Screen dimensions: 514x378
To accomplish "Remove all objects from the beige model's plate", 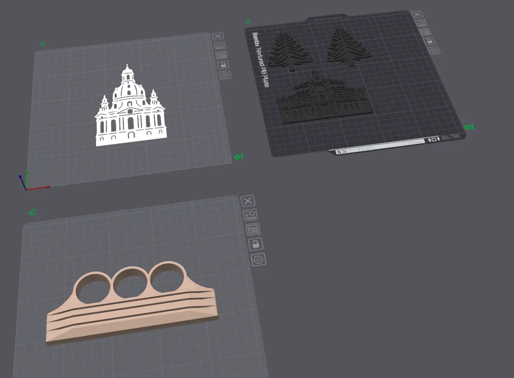I will (x=248, y=201).
